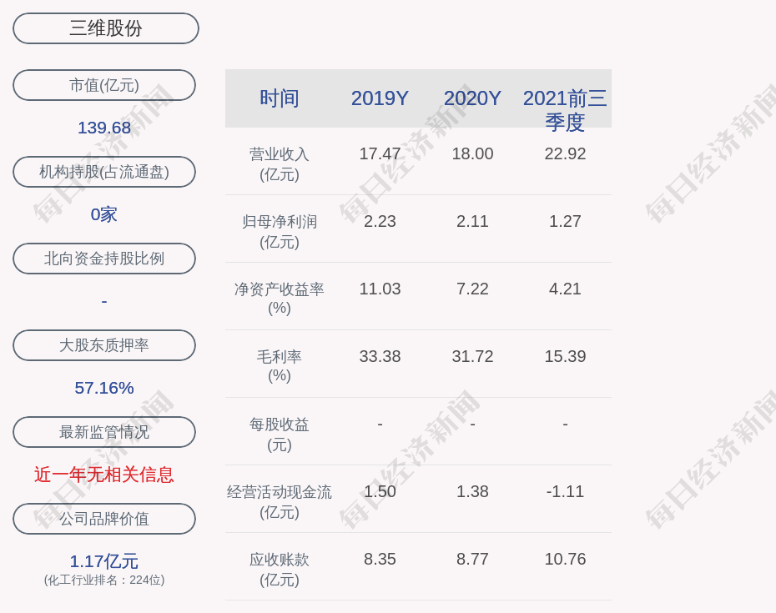Click the 近一年无相关信息 red text

pos(104,475)
